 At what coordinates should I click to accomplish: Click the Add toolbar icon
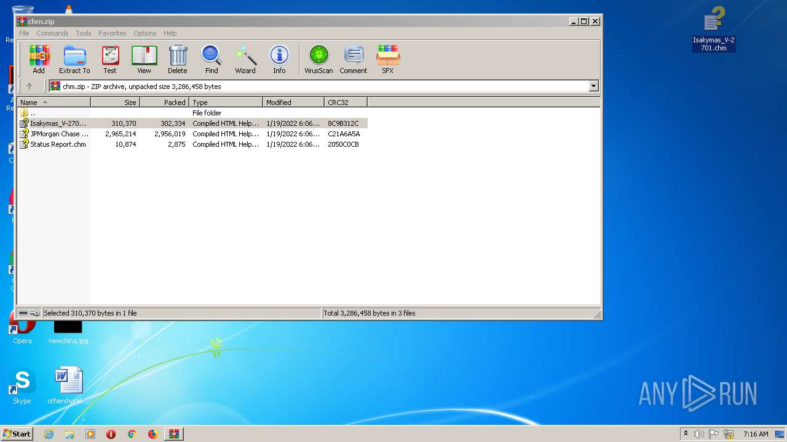(x=39, y=59)
